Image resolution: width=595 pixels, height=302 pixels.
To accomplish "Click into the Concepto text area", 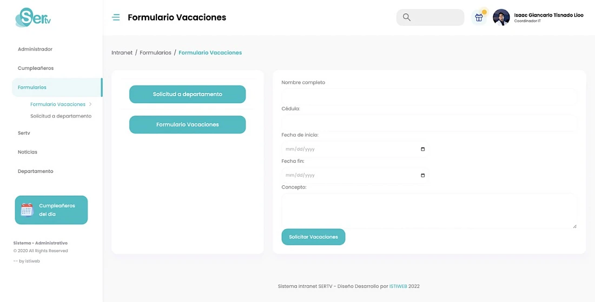I will tap(429, 211).
